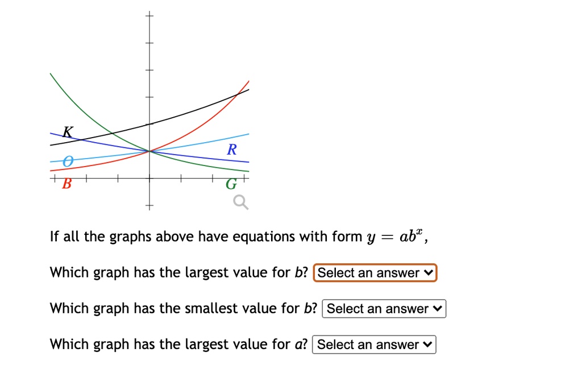
Task: Open the largest a value answer dropdown
Action: tap(374, 345)
